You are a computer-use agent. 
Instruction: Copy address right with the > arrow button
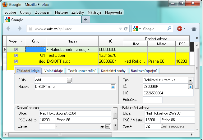[x=115, y=114]
